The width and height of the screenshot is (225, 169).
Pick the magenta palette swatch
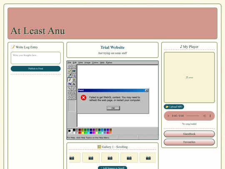click(x=94, y=133)
